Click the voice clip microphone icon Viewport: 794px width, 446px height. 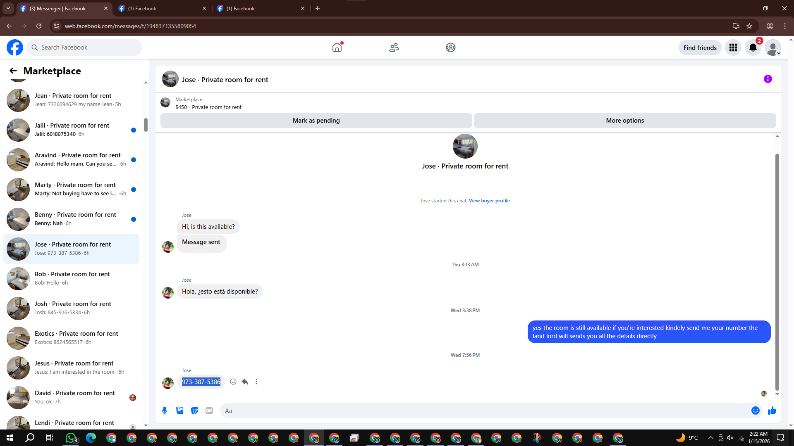(165, 410)
